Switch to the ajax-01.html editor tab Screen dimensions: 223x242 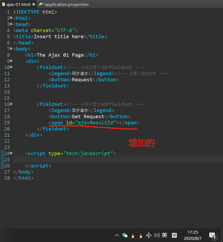18,4
